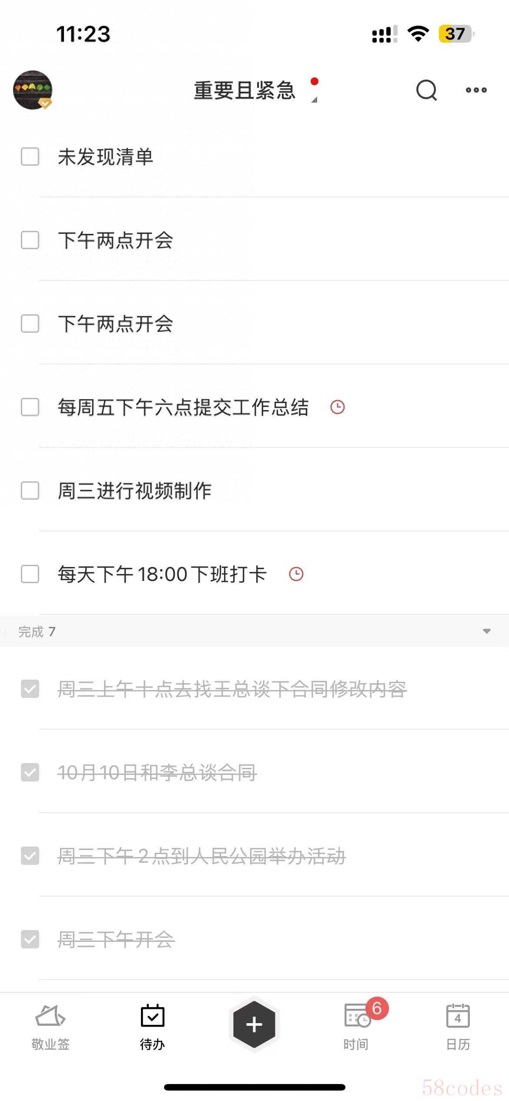Uncheck the completed 10月10日和李总谈合同 task
509x1101 pixels.
(x=30, y=773)
